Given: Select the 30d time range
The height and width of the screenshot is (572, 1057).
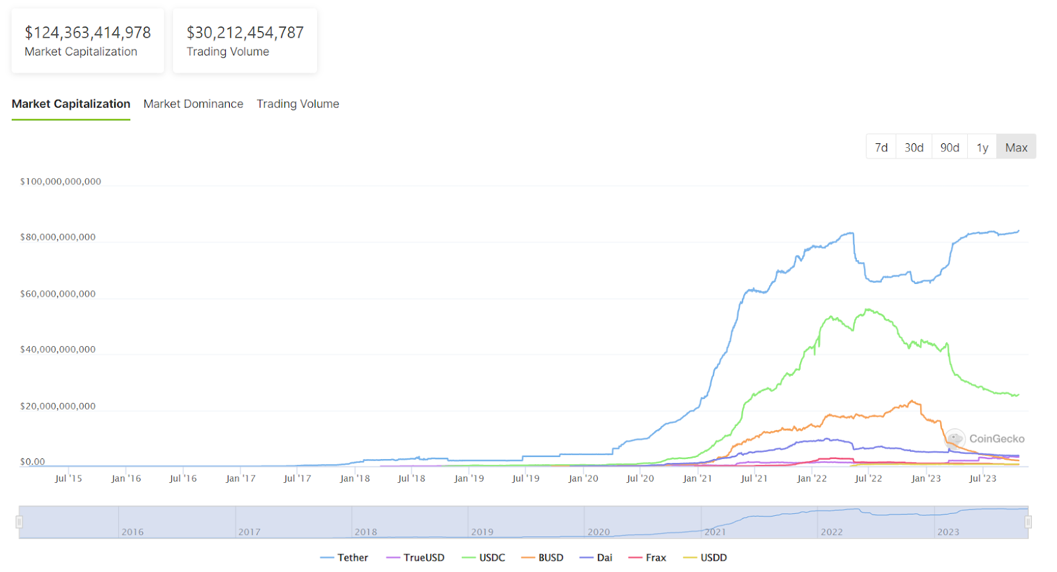Looking at the screenshot, I should pyautogui.click(x=914, y=147).
